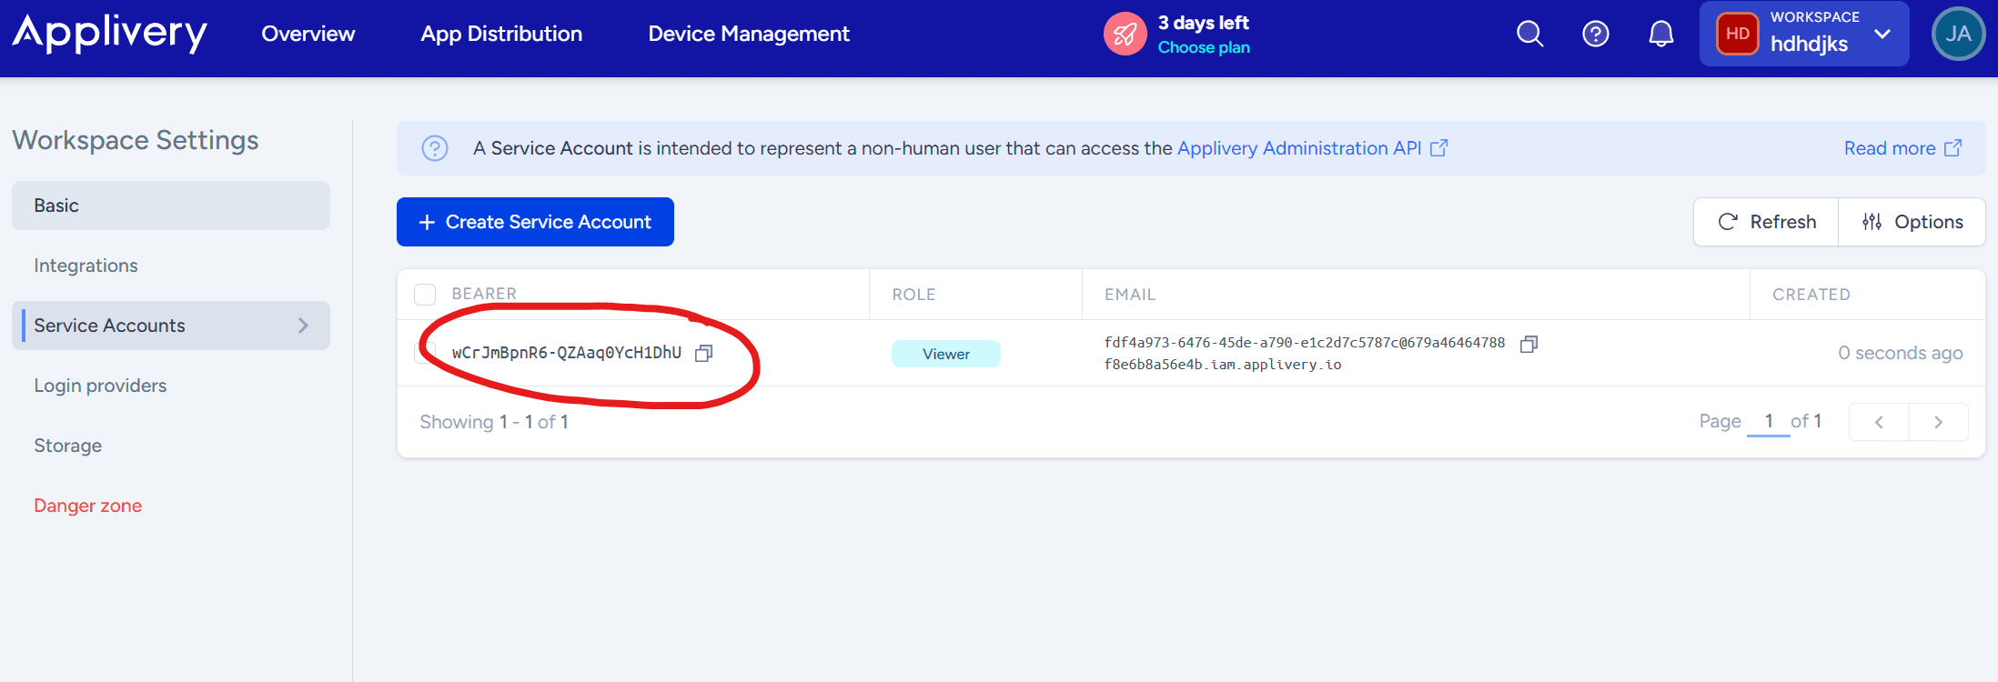
Task: Click the Read more link
Action: (1902, 148)
